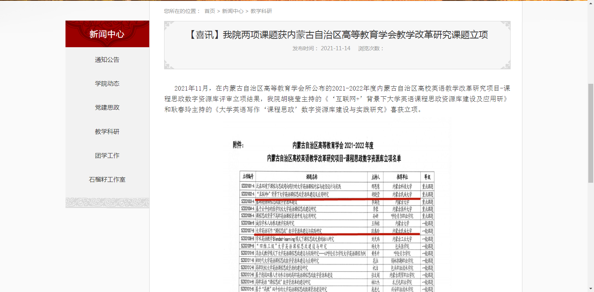594x292 pixels.
Task: Select 学院动态 from the sidebar menu
Action: click(107, 84)
